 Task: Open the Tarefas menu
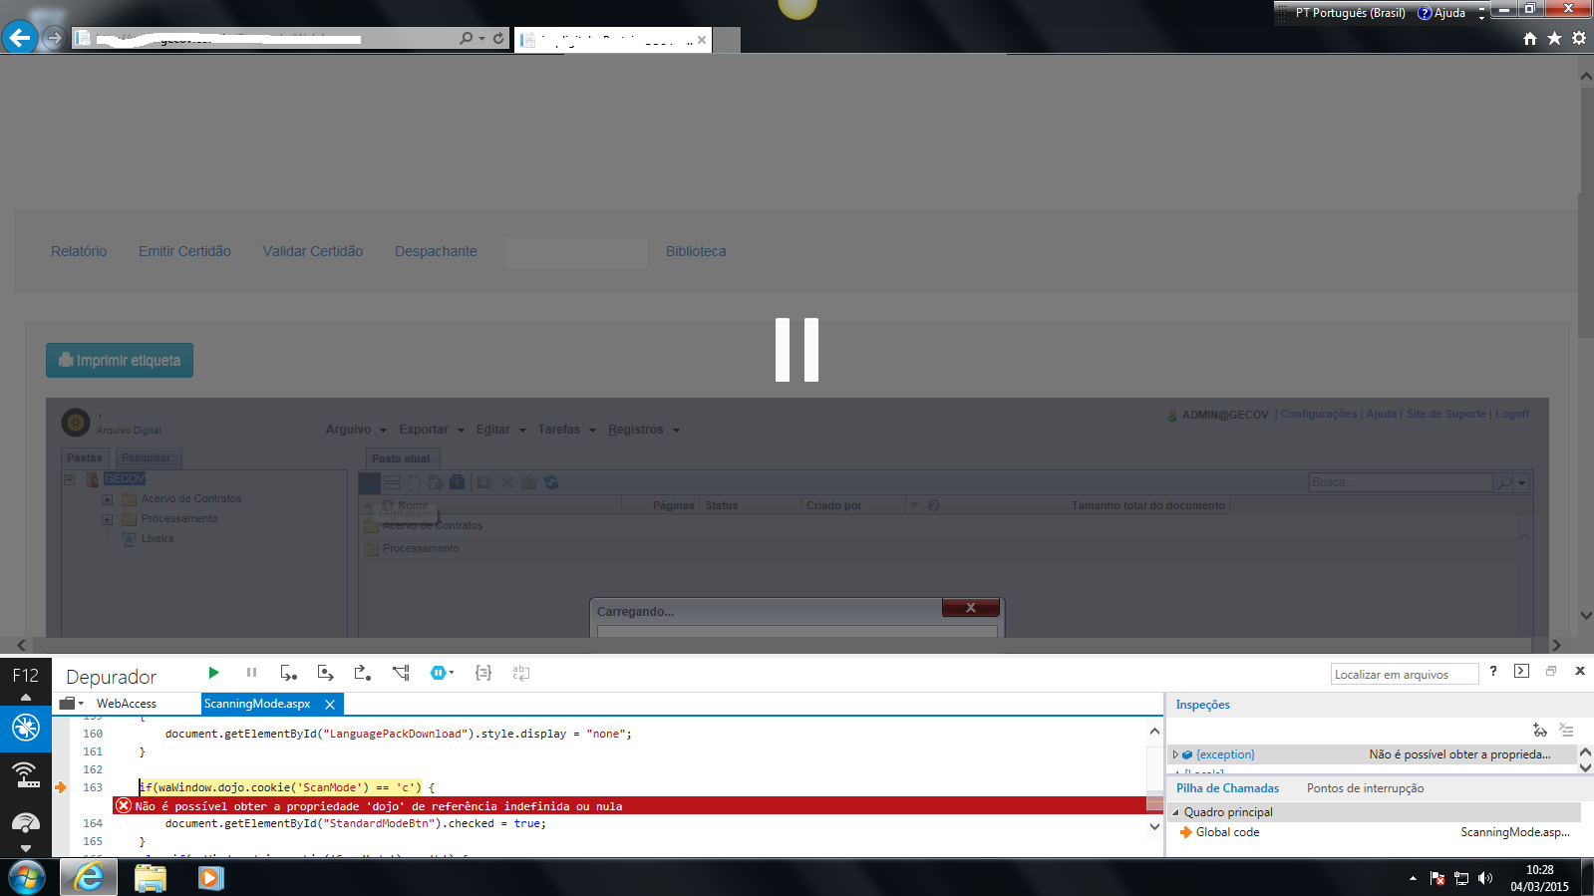[566, 430]
